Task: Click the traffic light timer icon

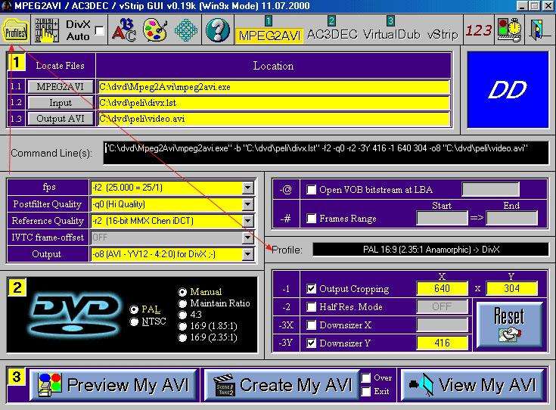Action: 509,30
